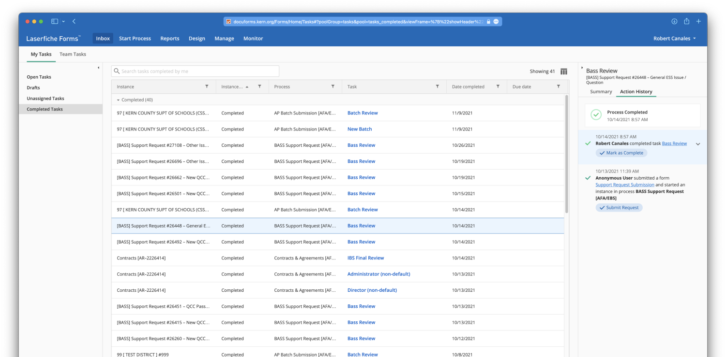This screenshot has height=357, width=726.
Task: Toggle the Safari sidebar icon
Action: pyautogui.click(x=55, y=21)
